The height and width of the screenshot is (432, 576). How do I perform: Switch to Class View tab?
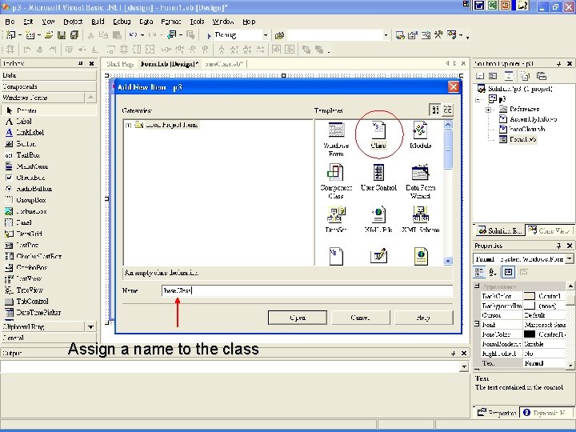point(550,230)
